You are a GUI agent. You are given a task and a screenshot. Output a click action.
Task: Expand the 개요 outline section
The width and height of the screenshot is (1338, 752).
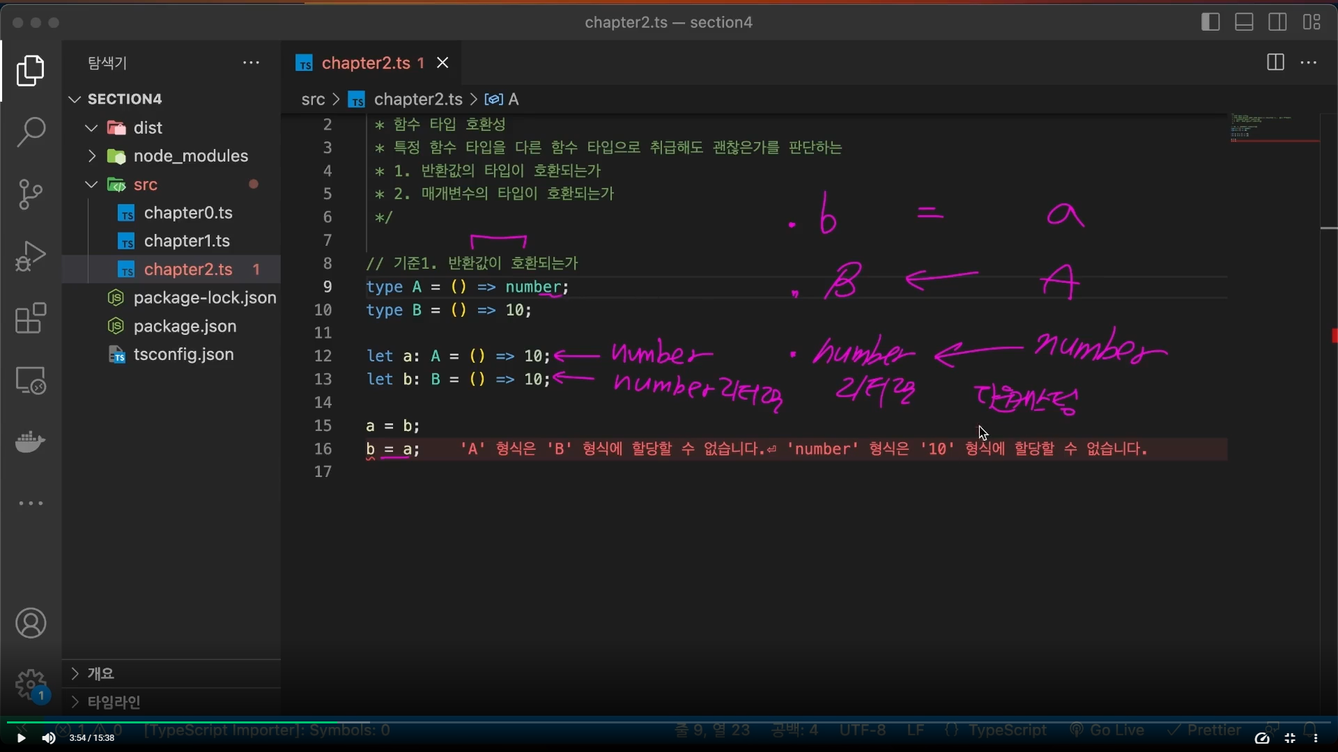pos(101,673)
